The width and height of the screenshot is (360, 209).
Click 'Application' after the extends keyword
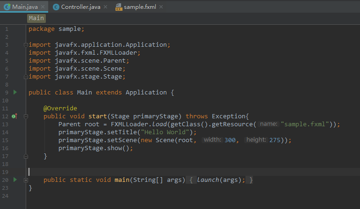pos(146,92)
